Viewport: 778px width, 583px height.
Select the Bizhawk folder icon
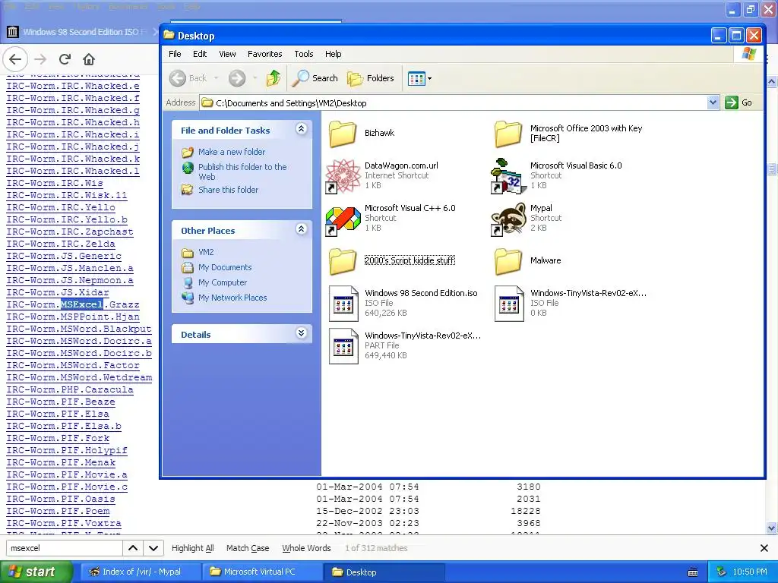point(343,134)
